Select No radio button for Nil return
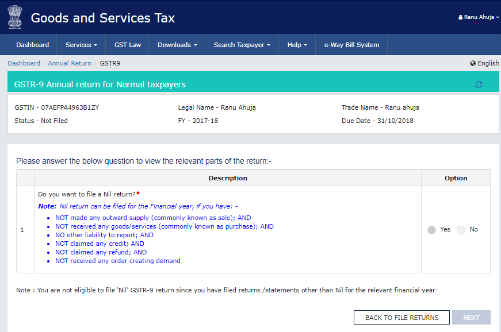 point(461,230)
